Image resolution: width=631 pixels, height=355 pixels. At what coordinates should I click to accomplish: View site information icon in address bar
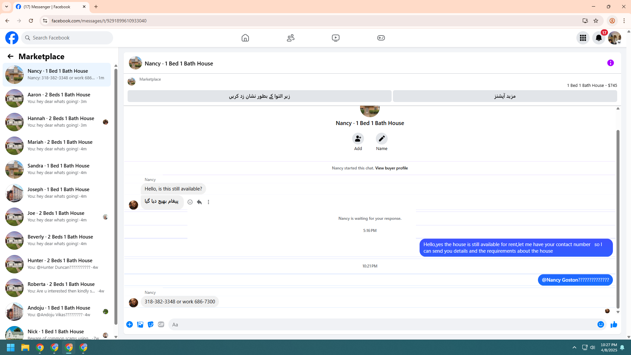(45, 21)
